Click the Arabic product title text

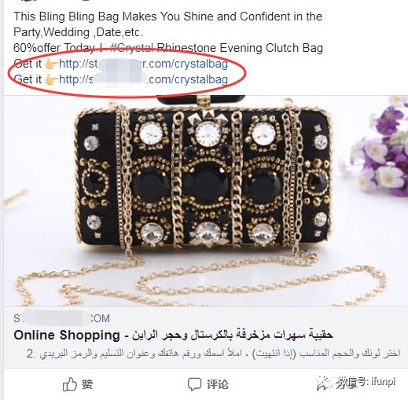pos(233,335)
